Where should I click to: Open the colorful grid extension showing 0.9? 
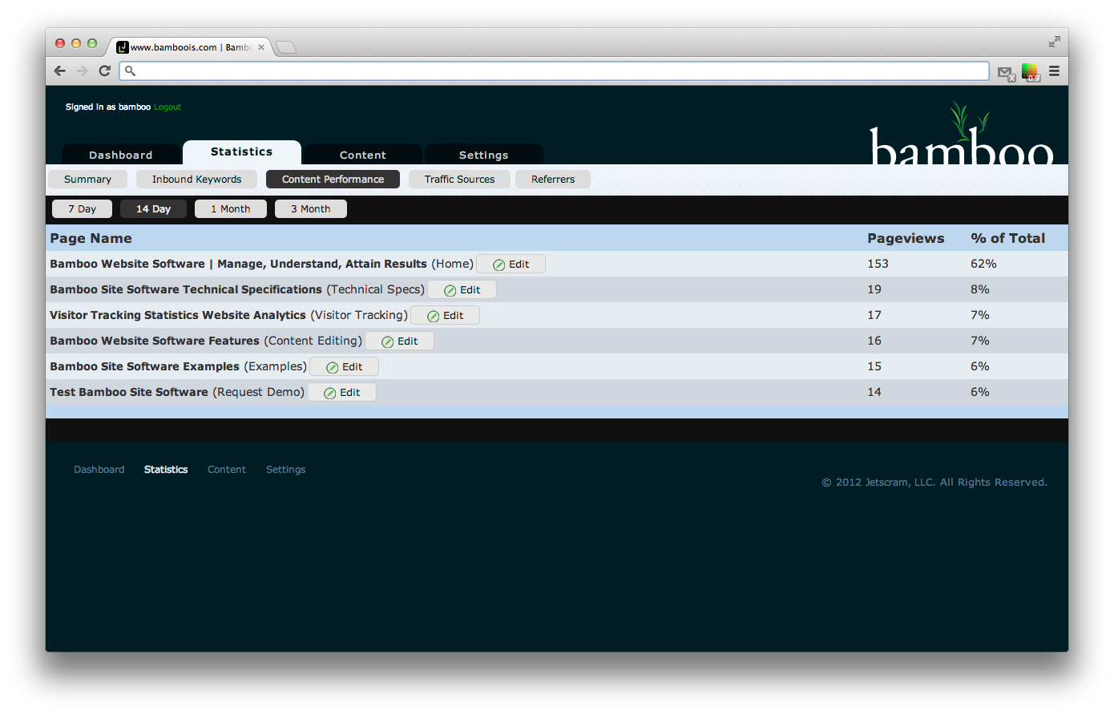coord(1031,72)
